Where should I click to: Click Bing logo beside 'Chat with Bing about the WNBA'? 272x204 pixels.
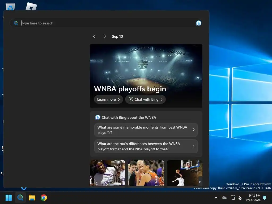click(98, 117)
